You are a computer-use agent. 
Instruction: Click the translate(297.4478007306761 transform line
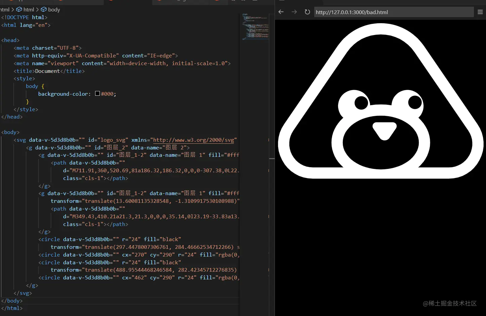145,247
